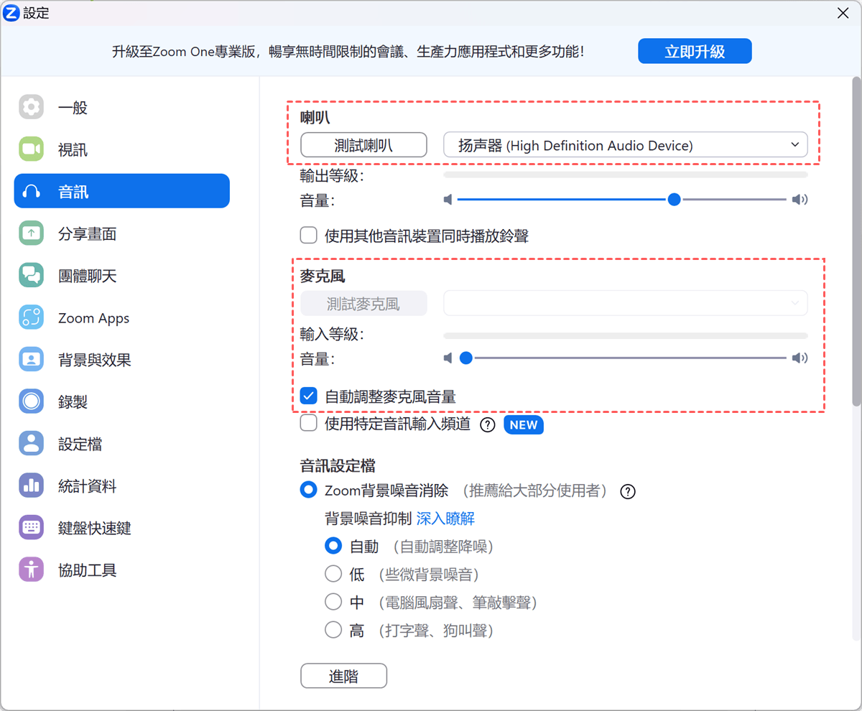The image size is (862, 711).
Task: Click the Zoom logo in title bar
Action: [x=12, y=13]
